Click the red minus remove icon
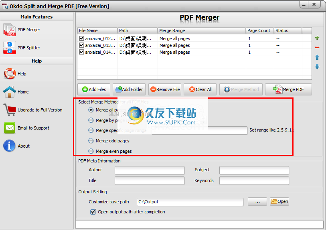This screenshot has height=231, width=326. coord(317,48)
